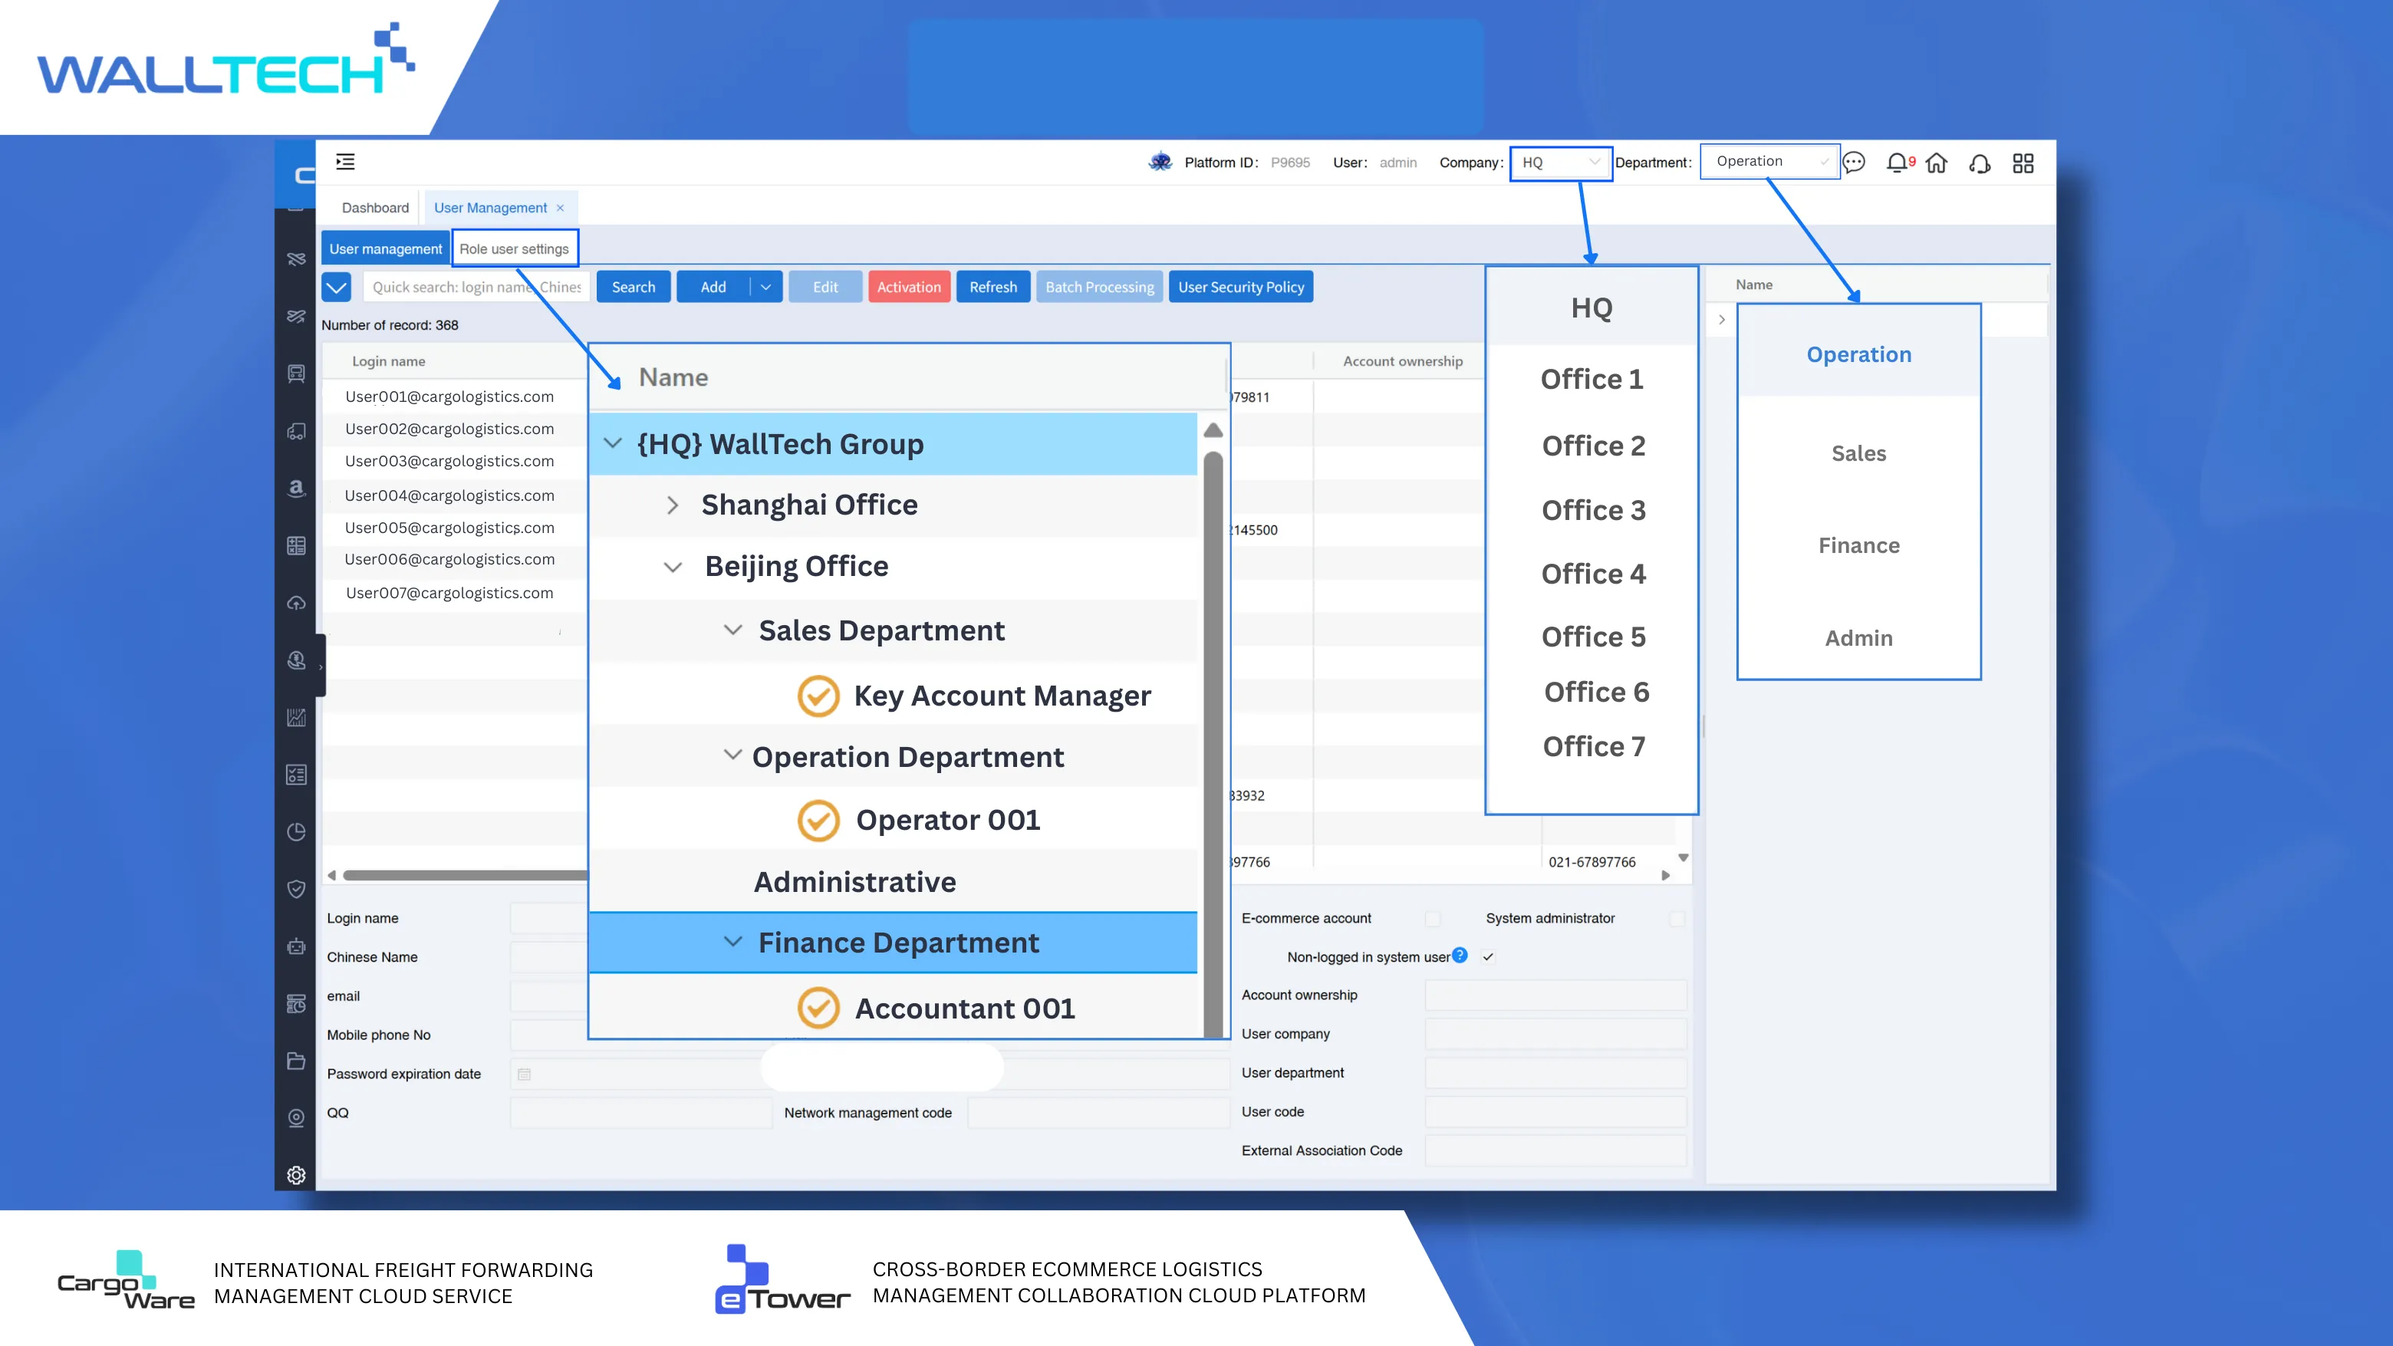Enable the E-commerce account checkbox
The image size is (2393, 1346).
1433,919
